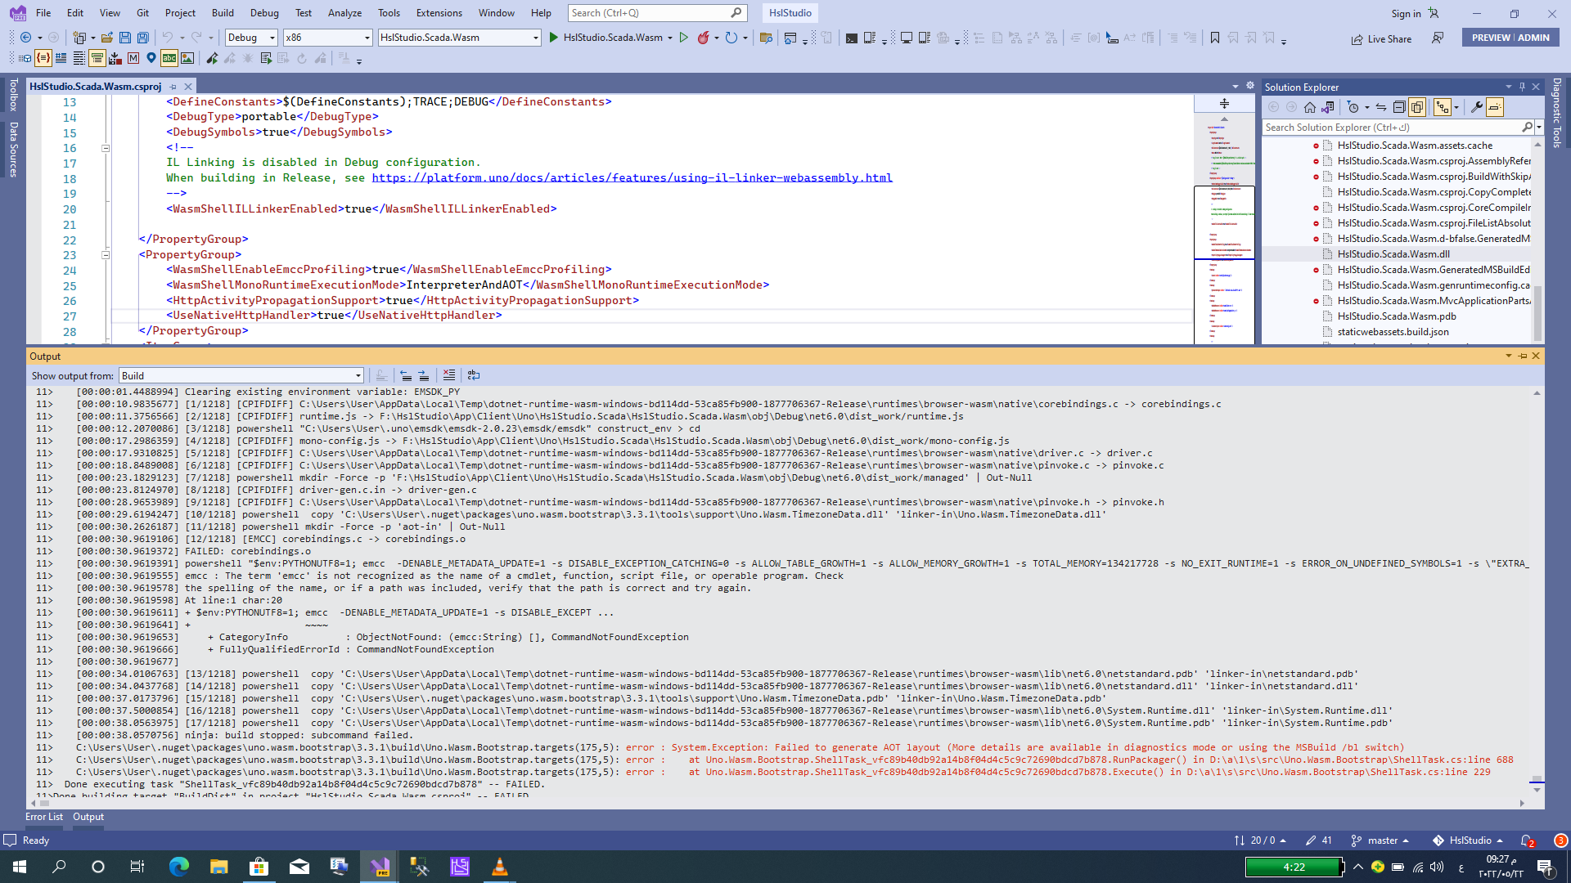Collapse the comment block at line 16
The height and width of the screenshot is (883, 1571).
[106, 148]
